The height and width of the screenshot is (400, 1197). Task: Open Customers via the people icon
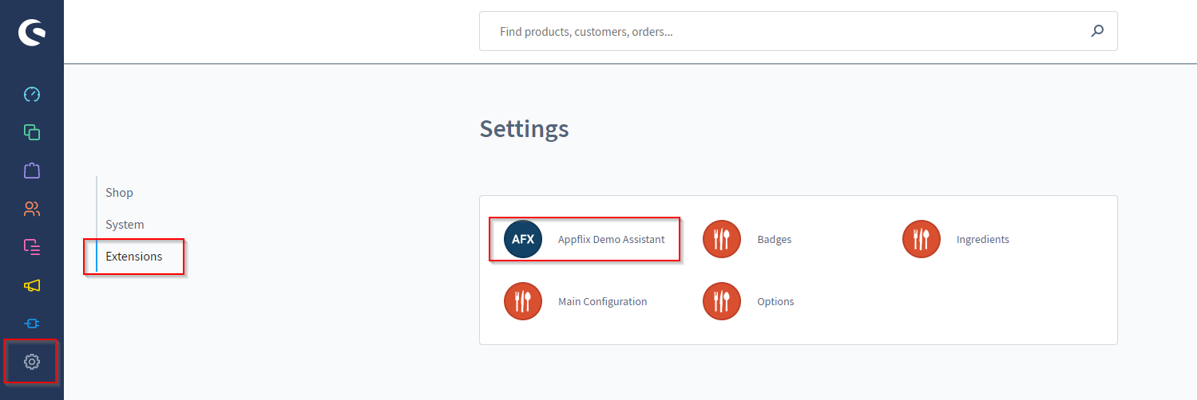pos(32,209)
